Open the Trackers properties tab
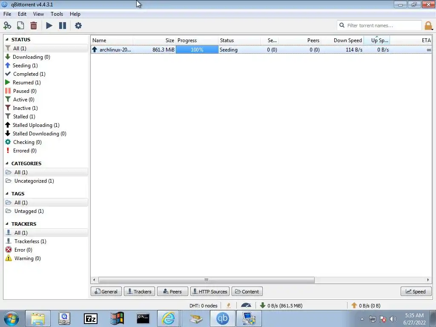Image resolution: width=436 pixels, height=327 pixels. (139, 291)
